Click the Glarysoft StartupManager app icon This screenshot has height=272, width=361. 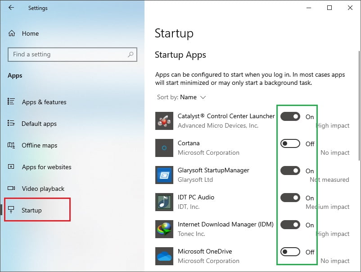[x=164, y=175]
